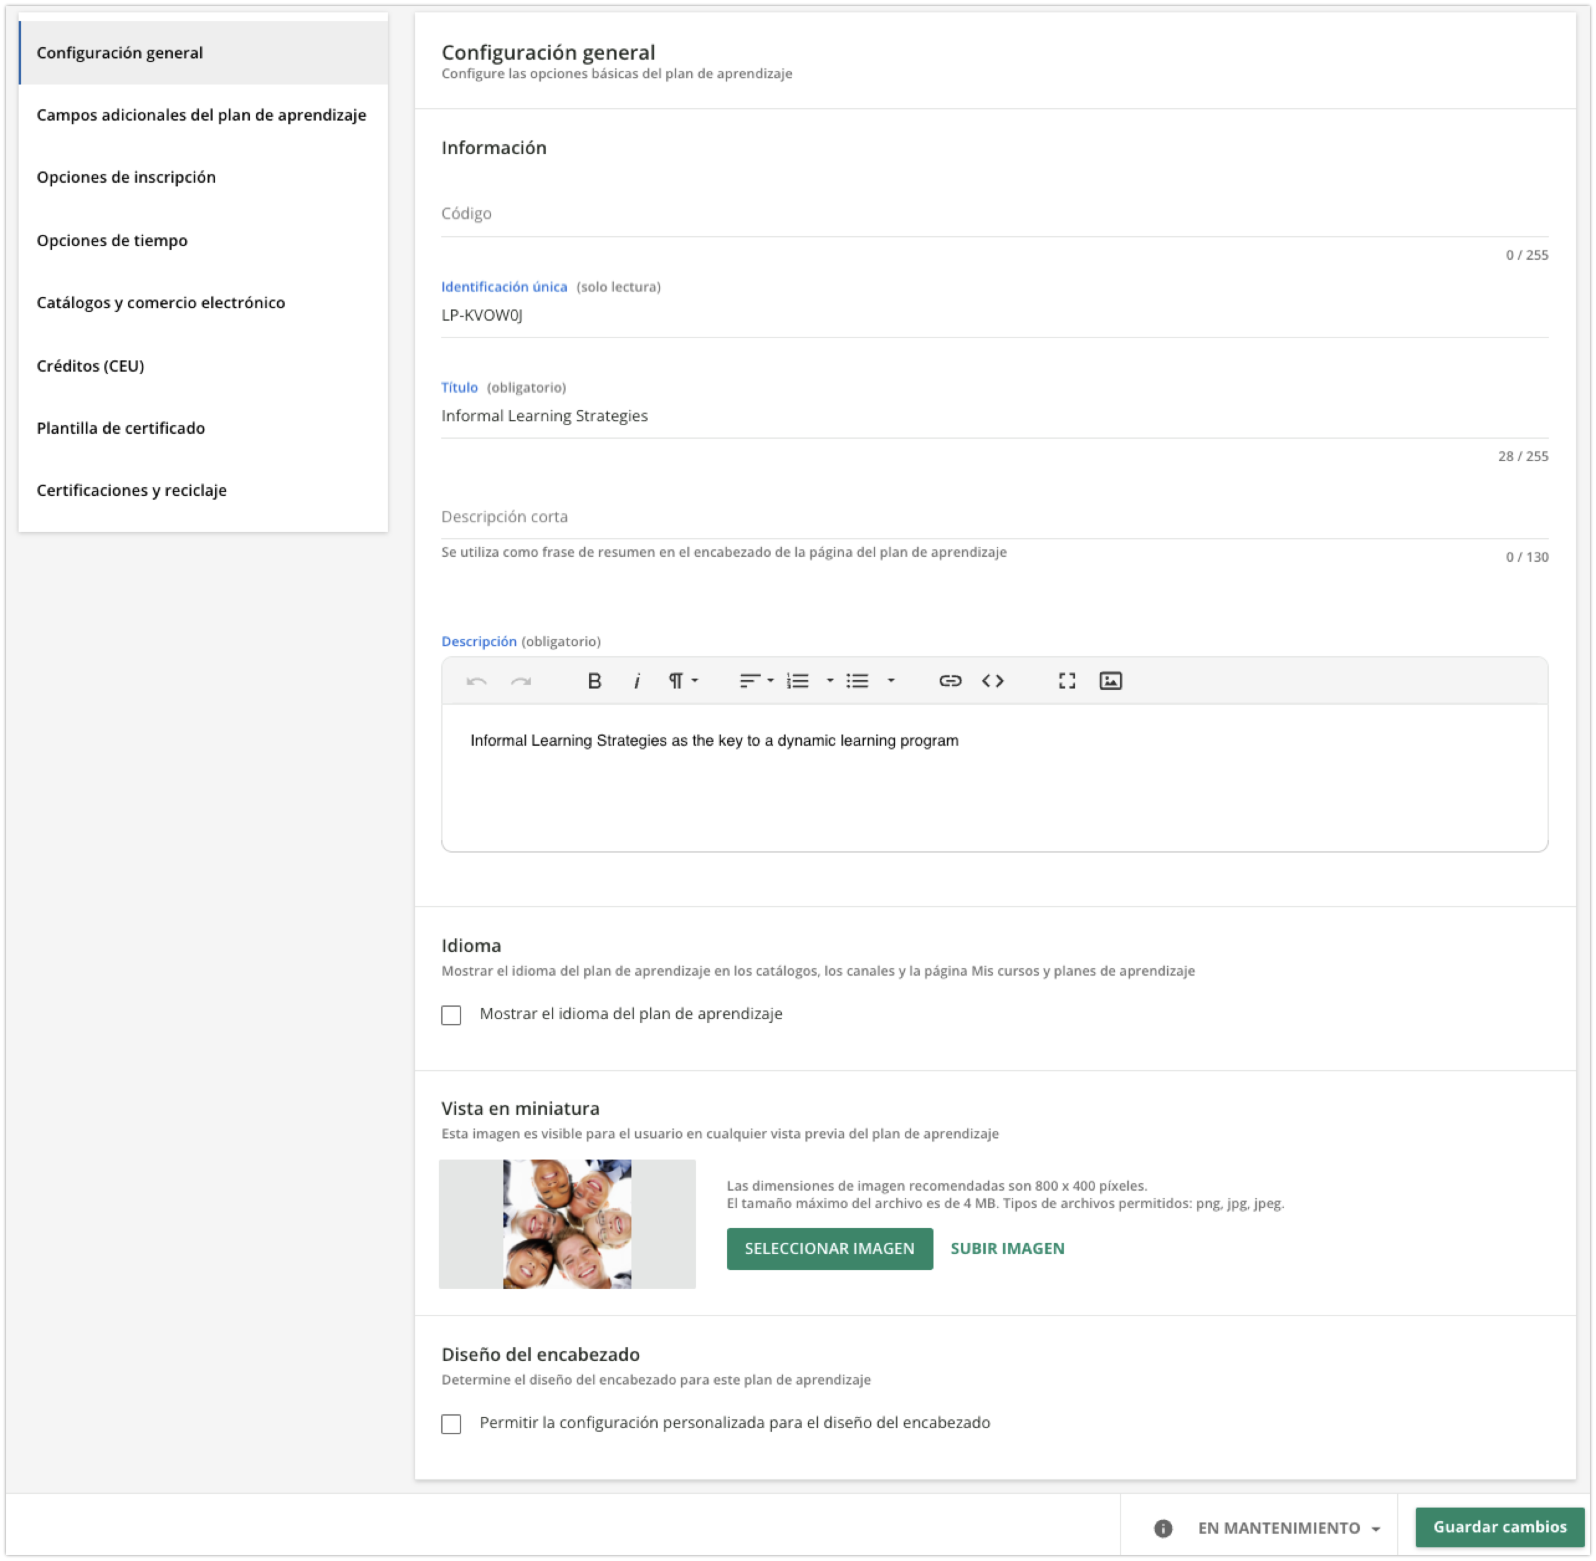Click 'SUBIR IMAGEN' to upload a thumbnail
The width and height of the screenshot is (1596, 1561).
pos(1007,1248)
